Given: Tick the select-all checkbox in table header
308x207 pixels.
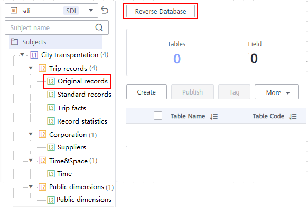Looking at the screenshot, I should tap(158, 116).
